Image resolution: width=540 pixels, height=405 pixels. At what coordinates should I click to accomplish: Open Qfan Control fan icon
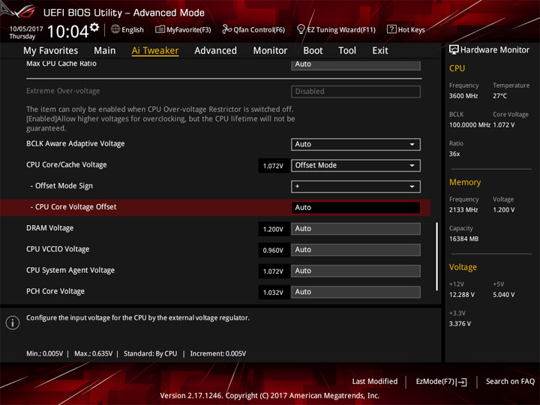[226, 29]
